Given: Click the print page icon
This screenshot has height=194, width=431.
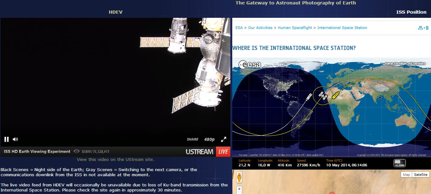Looking at the screenshot, I should click(420, 28).
